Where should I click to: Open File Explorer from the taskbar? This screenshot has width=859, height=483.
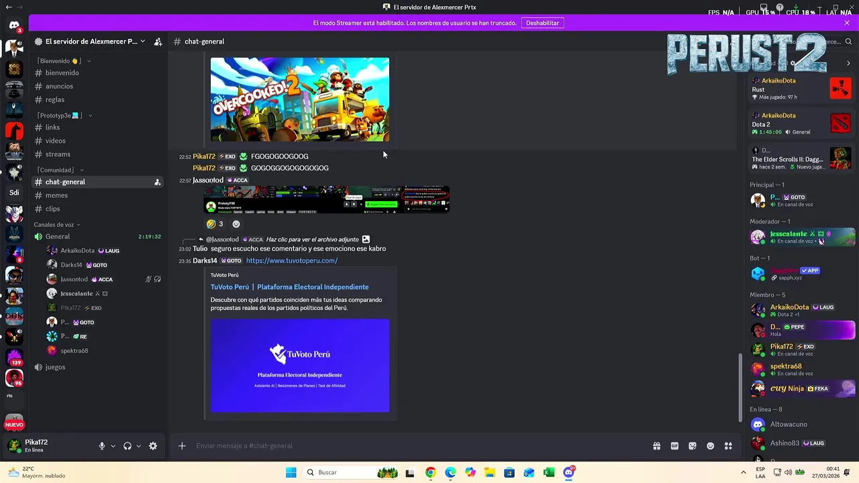click(x=490, y=472)
